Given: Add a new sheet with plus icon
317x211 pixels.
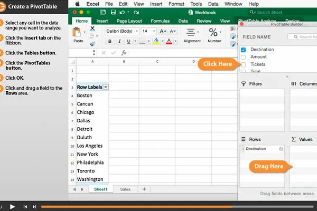Looking at the screenshot, I should tap(144, 189).
